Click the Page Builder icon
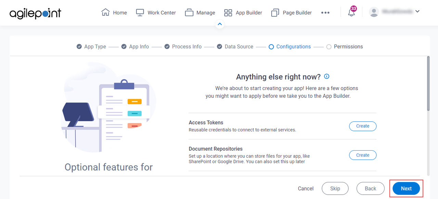 [275, 13]
